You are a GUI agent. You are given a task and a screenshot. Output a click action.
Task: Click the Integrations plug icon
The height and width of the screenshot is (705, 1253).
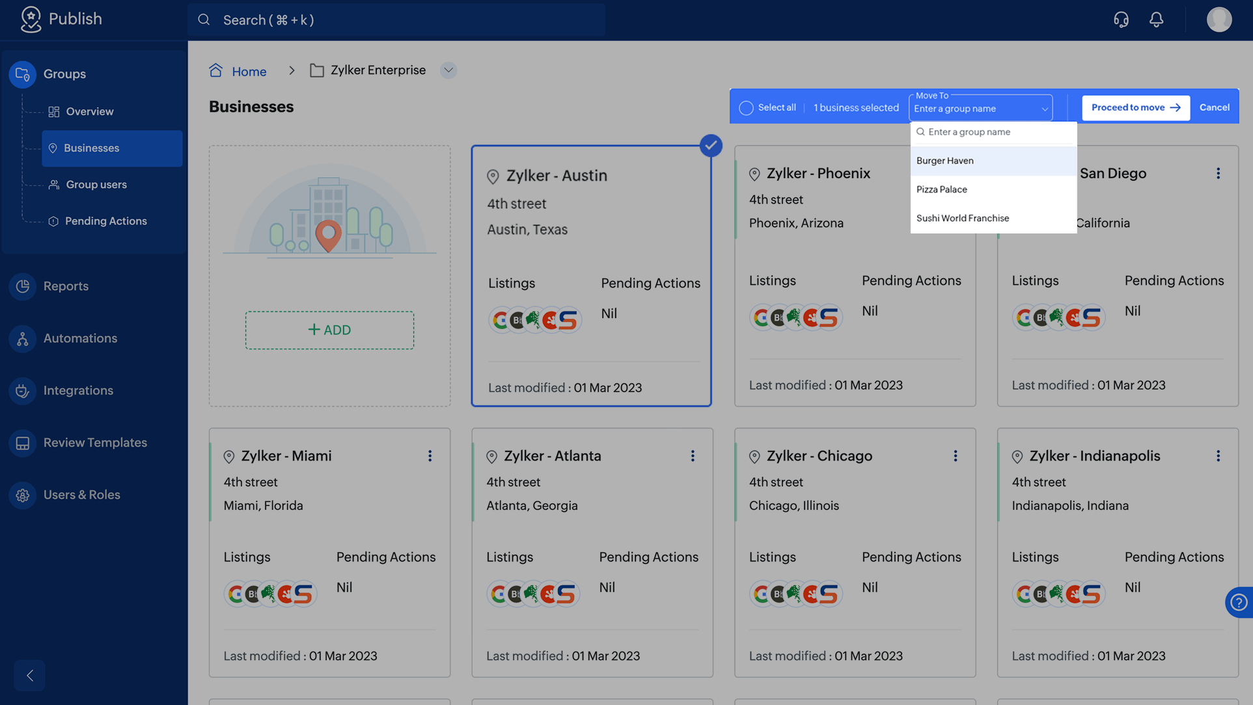click(23, 390)
